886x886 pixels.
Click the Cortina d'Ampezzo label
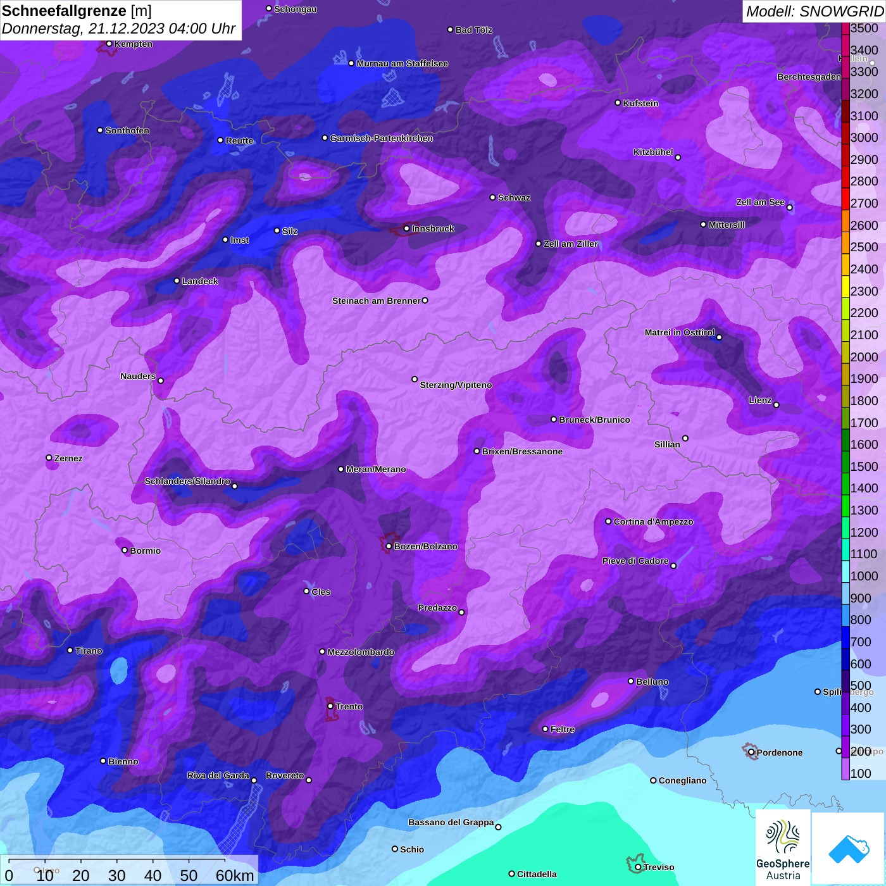(653, 521)
